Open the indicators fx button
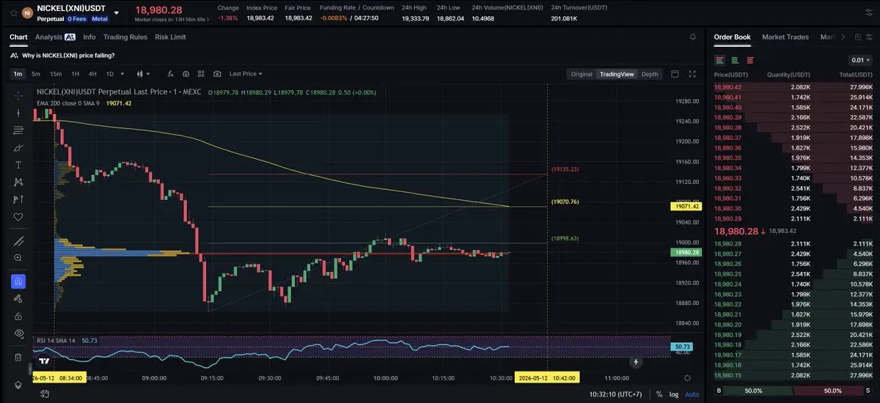This screenshot has width=880, height=403. [170, 74]
